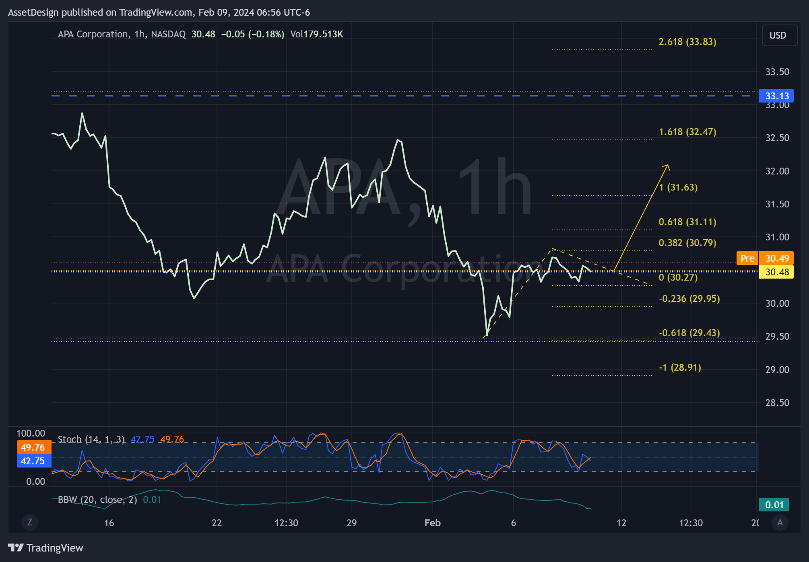Click the Pre pre-market price tag

(747, 258)
